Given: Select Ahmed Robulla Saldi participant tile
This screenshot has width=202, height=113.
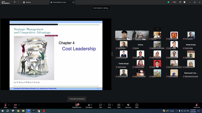Looking at the screenshot, I should pyautogui.click(x=157, y=45).
